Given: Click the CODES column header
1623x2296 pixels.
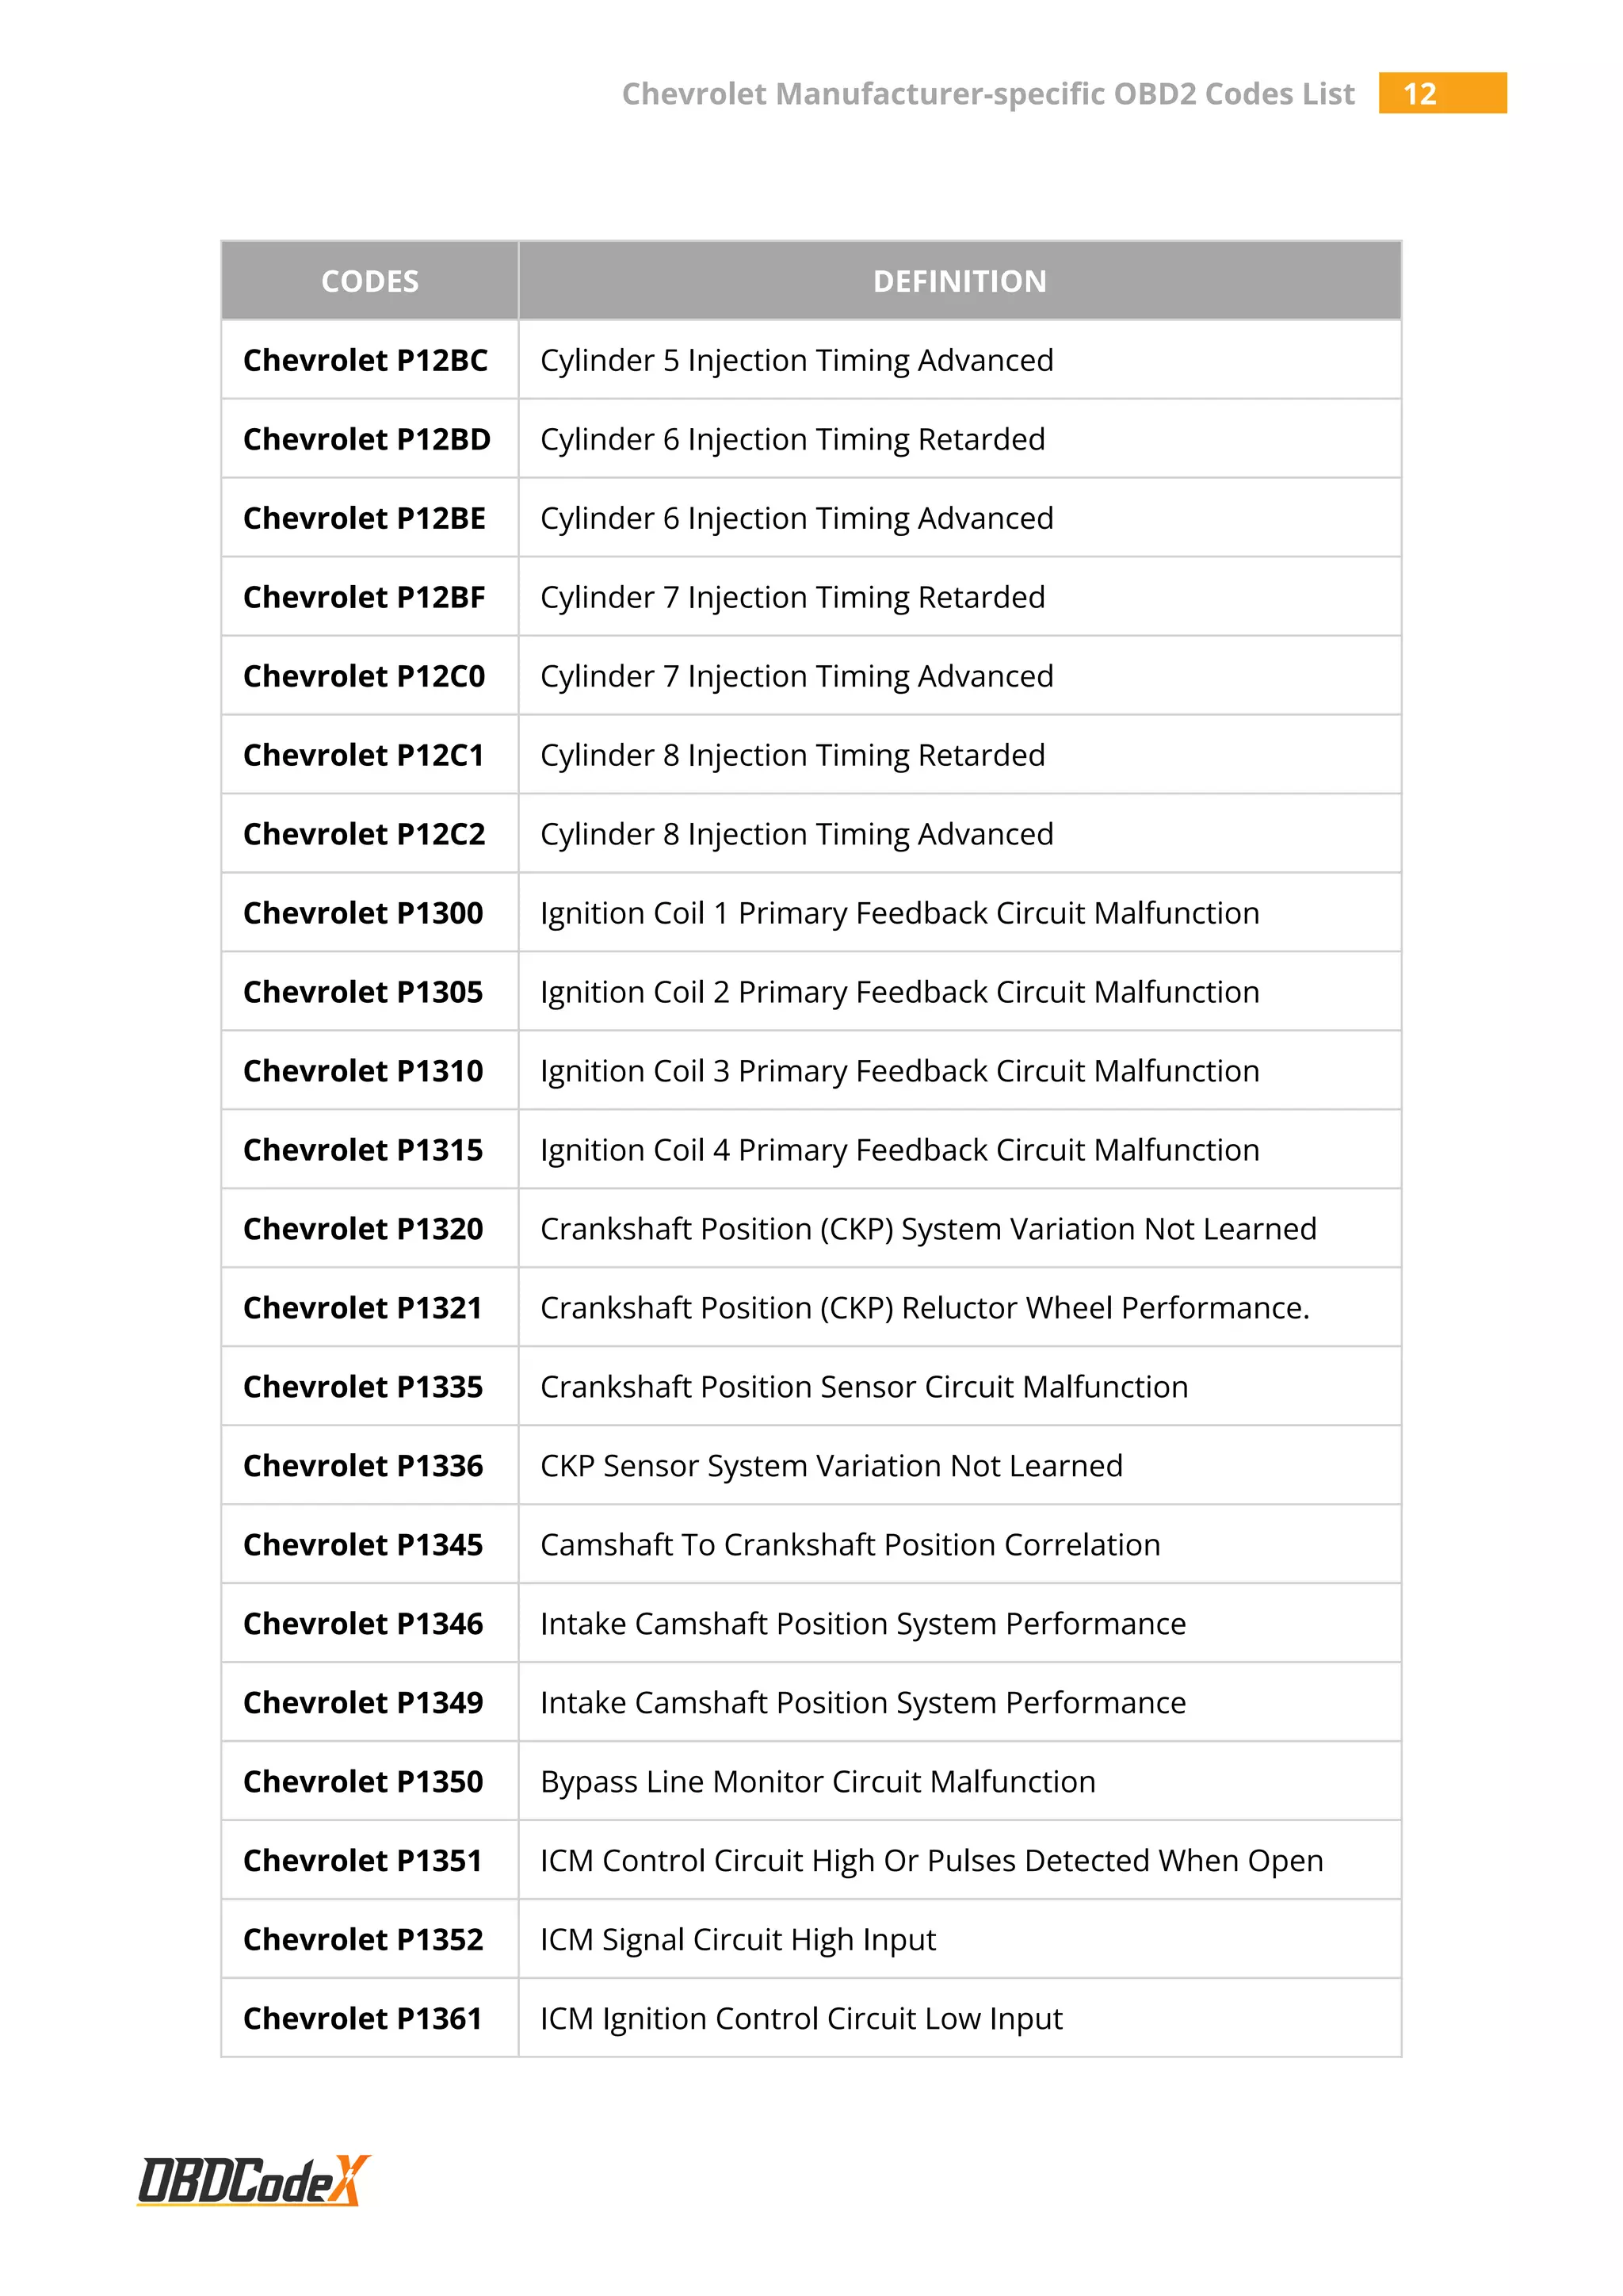Looking at the screenshot, I should pos(370,281).
